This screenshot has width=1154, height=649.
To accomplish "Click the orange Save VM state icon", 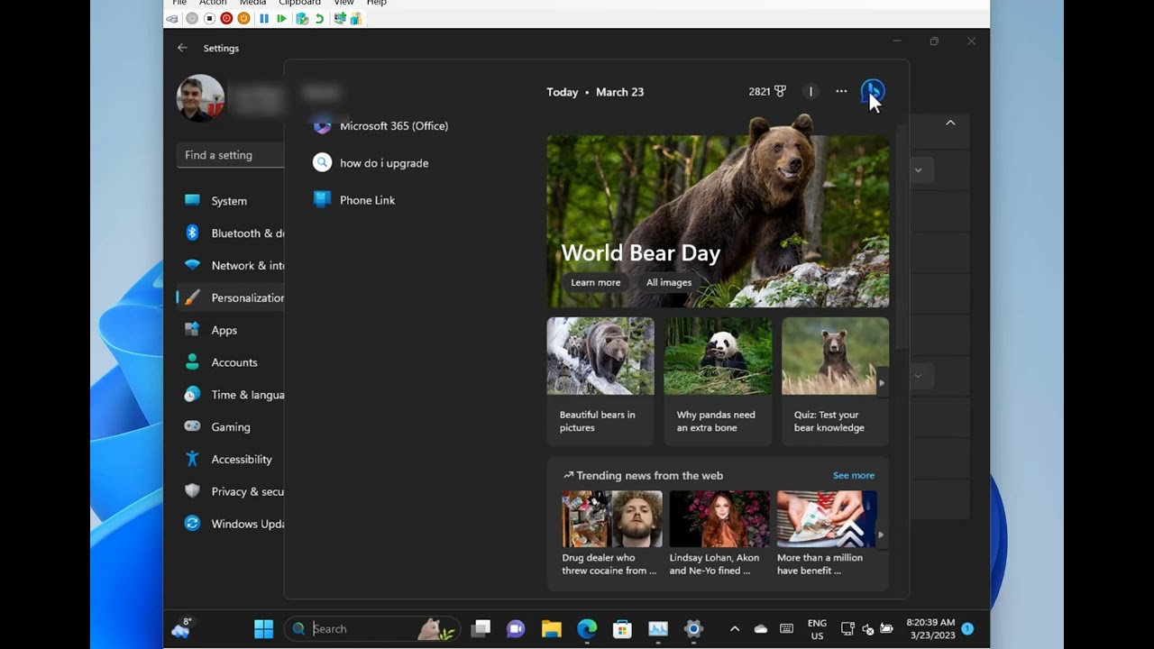I will [x=243, y=18].
